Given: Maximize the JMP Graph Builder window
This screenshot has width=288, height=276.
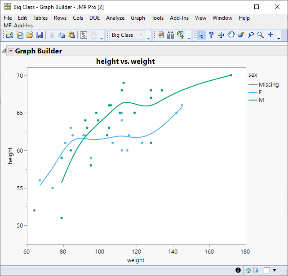Looking at the screenshot, I should pos(257,7).
